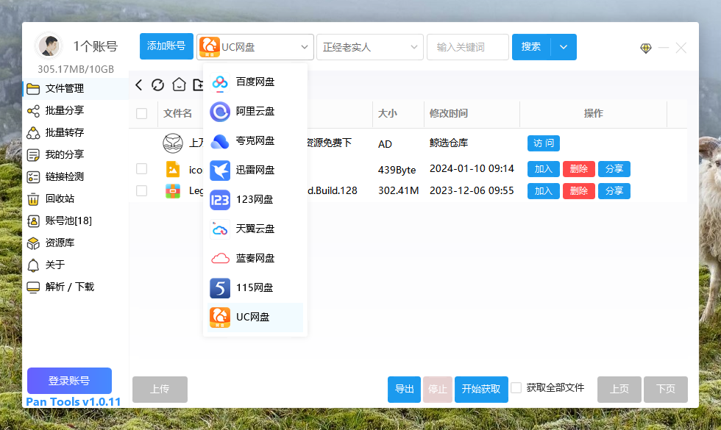Toggle the select-all checkbox in header

[x=142, y=113]
